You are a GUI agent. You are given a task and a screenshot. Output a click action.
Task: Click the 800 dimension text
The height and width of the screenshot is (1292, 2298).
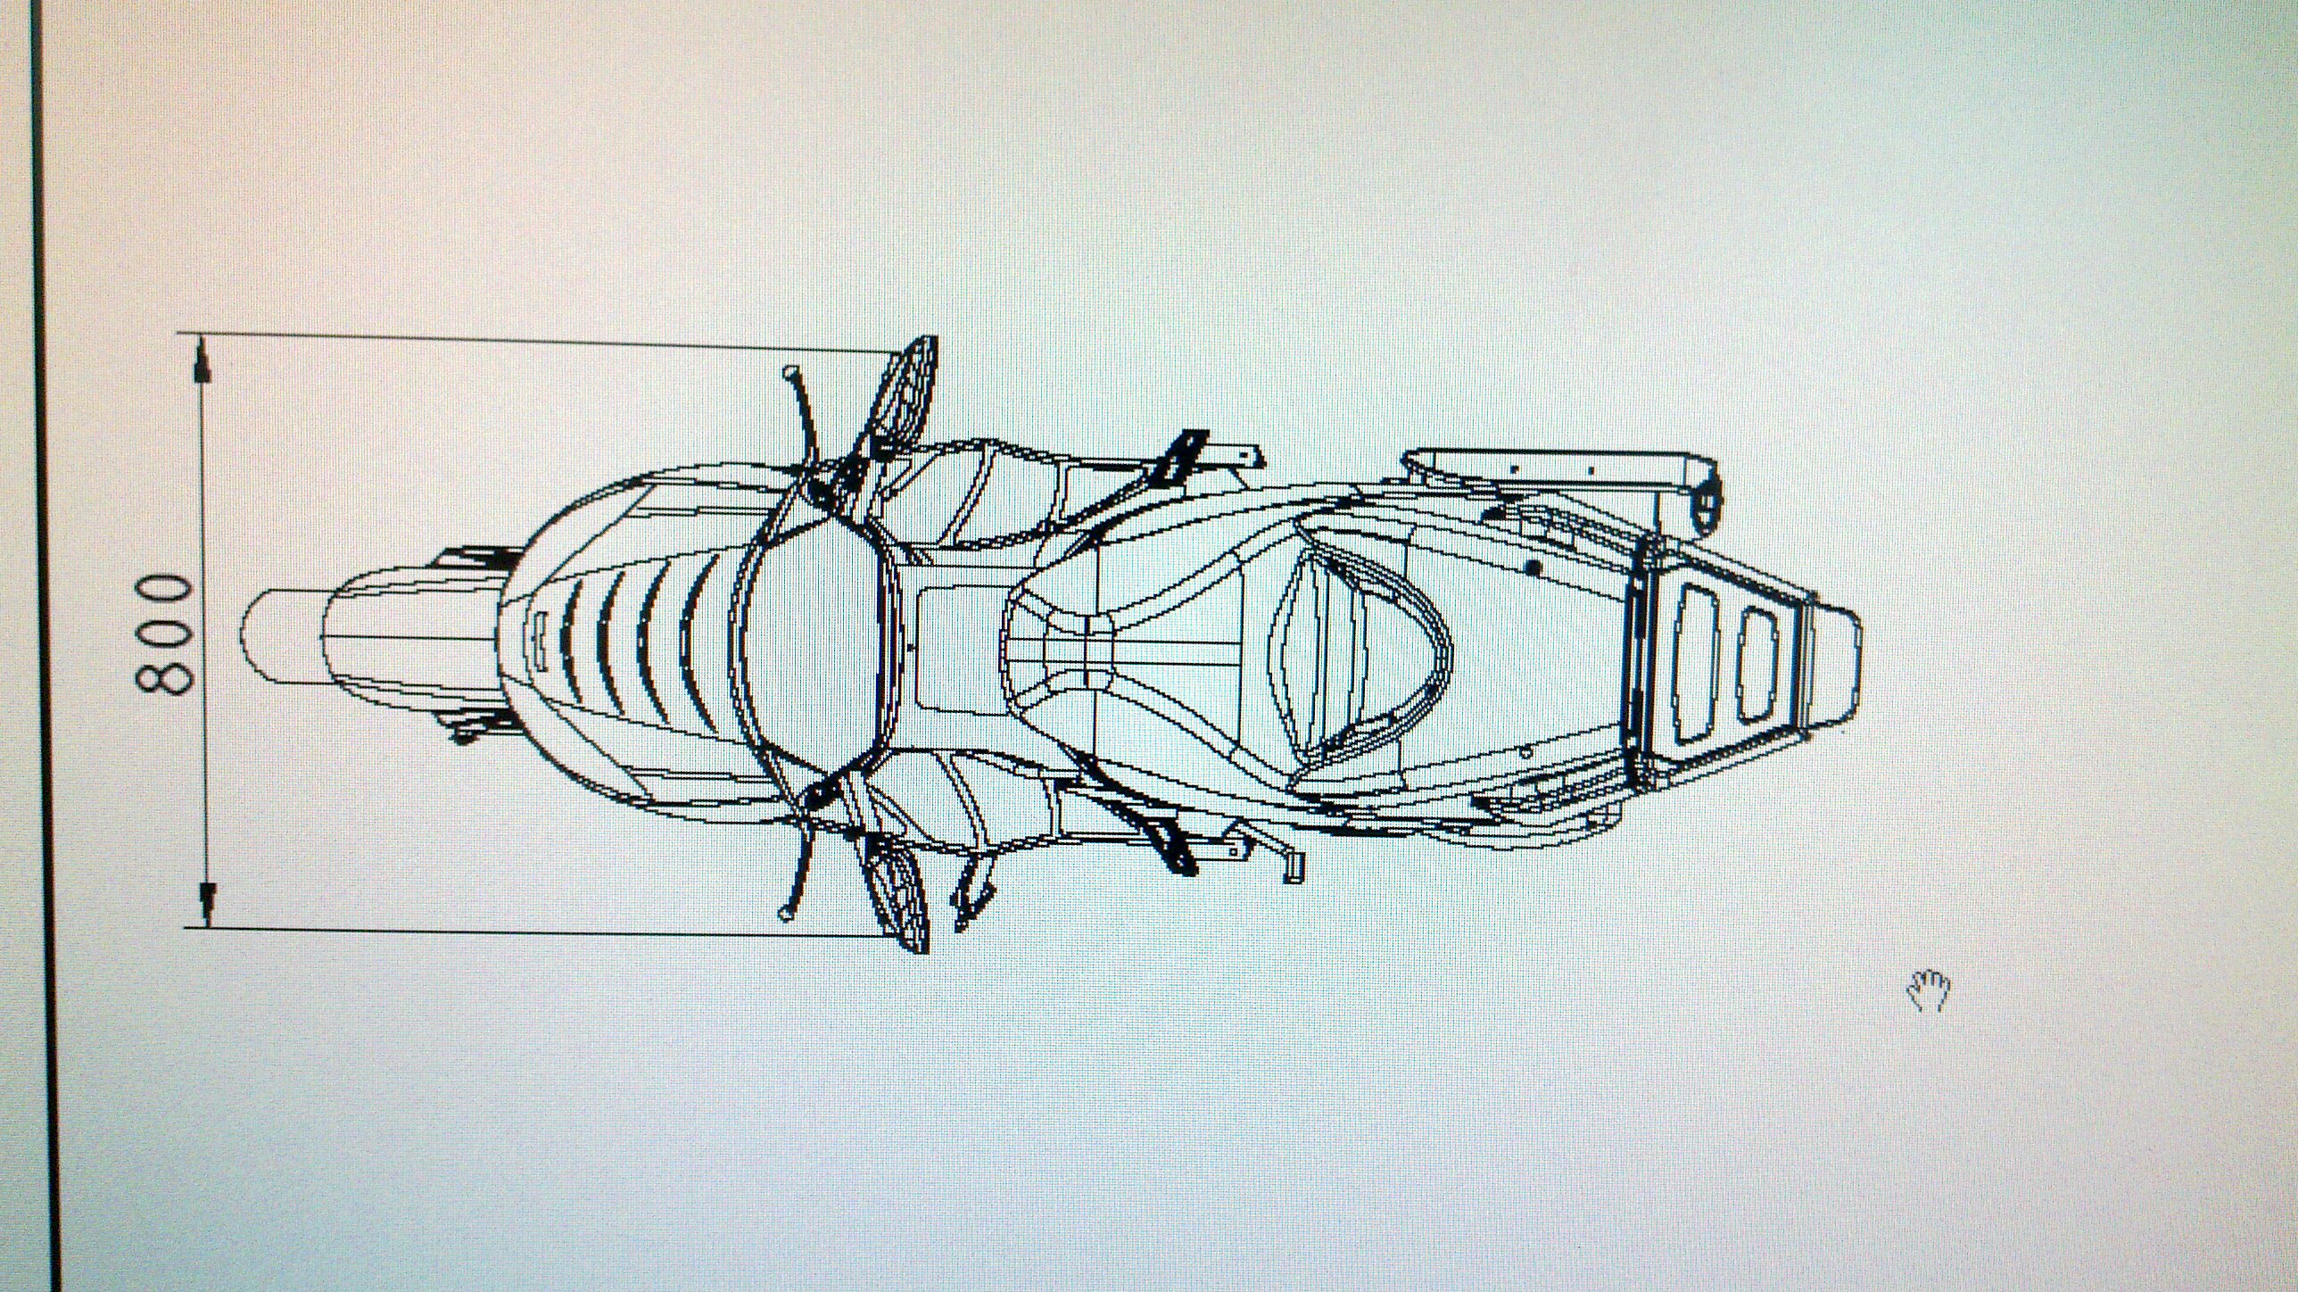(164, 634)
